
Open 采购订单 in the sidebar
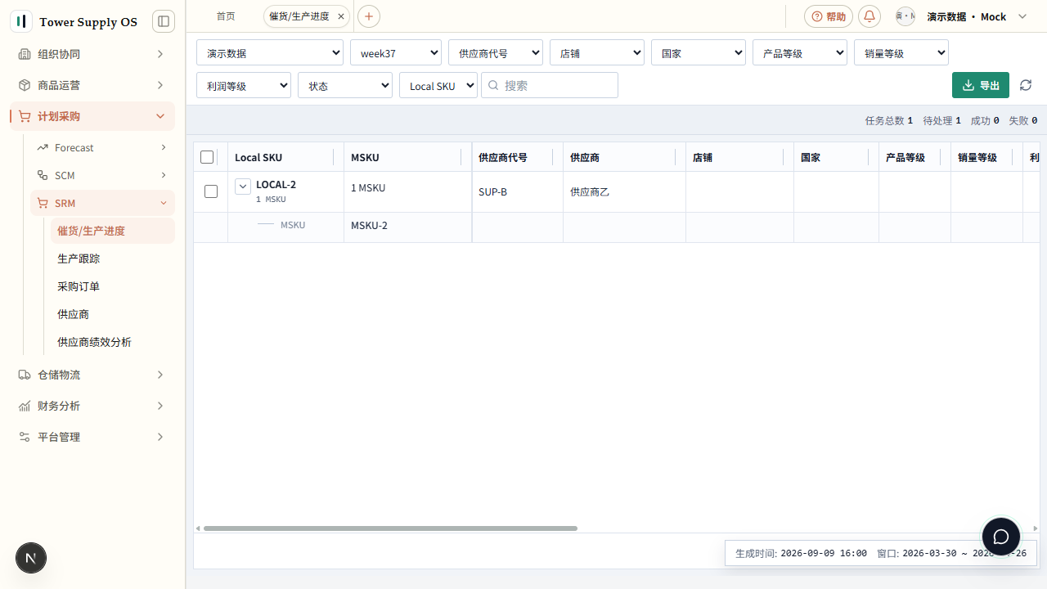coord(111,286)
